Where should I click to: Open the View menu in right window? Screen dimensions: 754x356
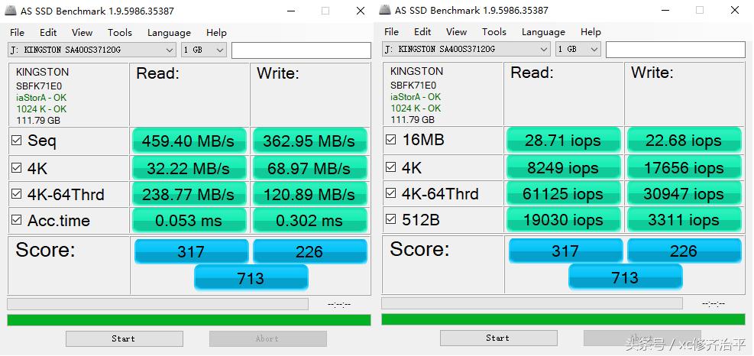coord(456,32)
